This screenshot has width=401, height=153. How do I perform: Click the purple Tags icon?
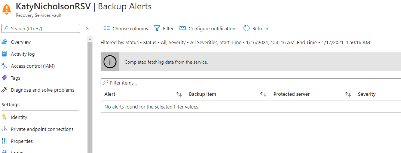point(4,78)
